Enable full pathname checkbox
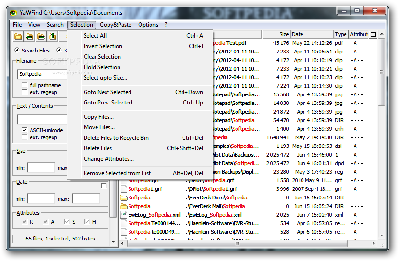This screenshot has width=399, height=261. (25, 85)
